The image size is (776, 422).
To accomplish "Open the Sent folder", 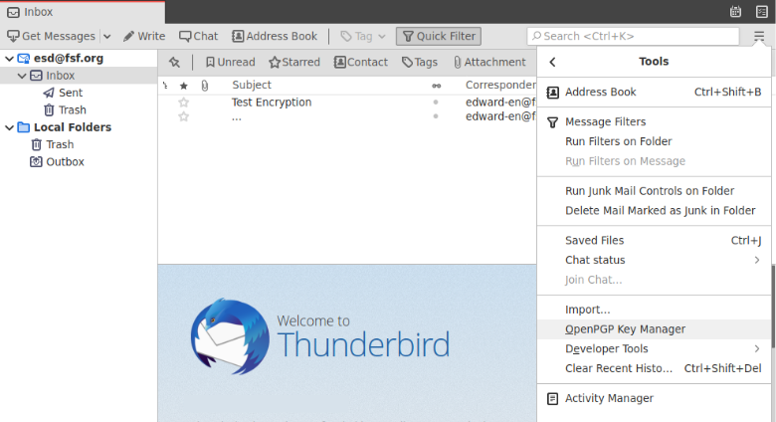I will click(x=71, y=93).
